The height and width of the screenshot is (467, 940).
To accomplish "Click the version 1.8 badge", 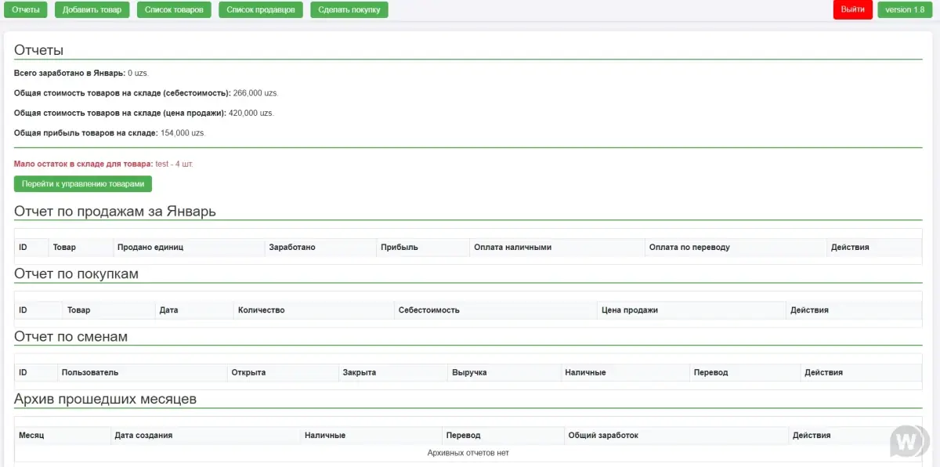I will point(905,9).
